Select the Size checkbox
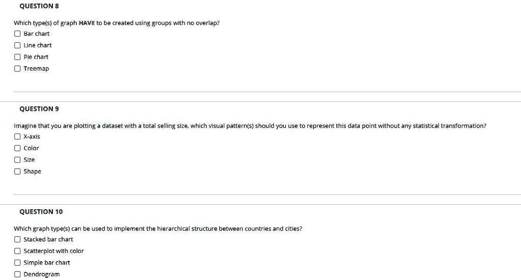 [x=17, y=160]
